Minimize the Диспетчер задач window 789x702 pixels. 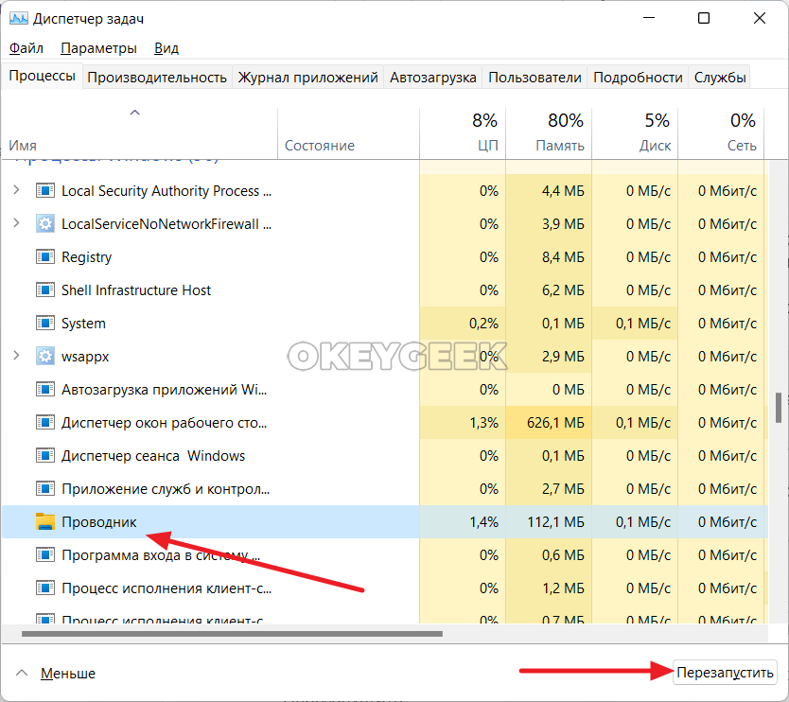649,19
